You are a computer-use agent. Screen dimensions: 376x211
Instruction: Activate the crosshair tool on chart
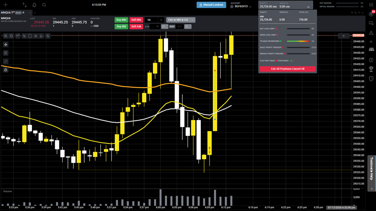pos(6,44)
